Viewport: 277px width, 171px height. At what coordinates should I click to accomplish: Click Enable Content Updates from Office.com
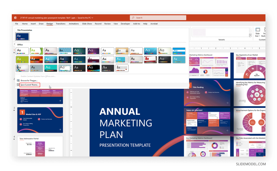tap(38, 76)
